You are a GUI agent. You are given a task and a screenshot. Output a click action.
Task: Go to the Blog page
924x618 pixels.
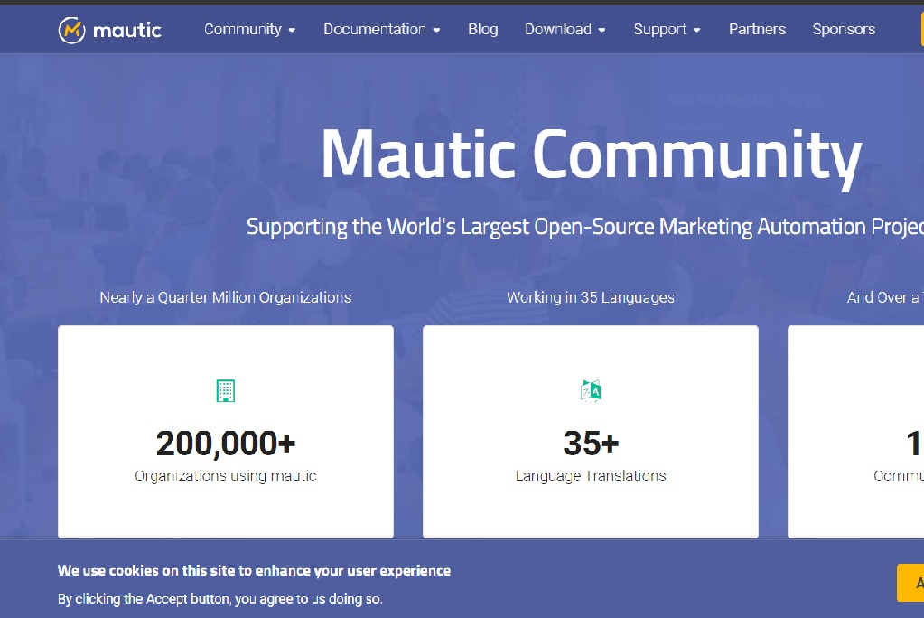(x=482, y=29)
